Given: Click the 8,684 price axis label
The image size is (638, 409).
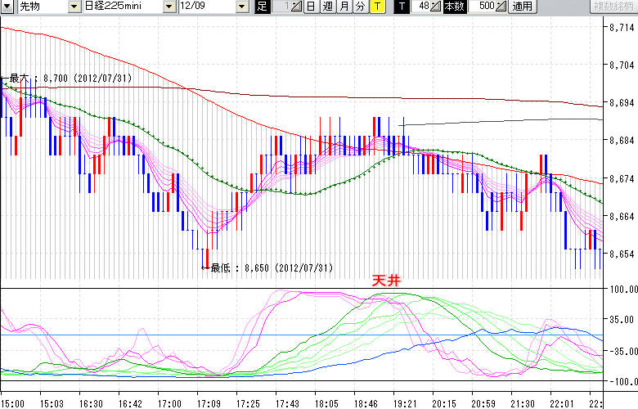Looking at the screenshot, I should [622, 141].
